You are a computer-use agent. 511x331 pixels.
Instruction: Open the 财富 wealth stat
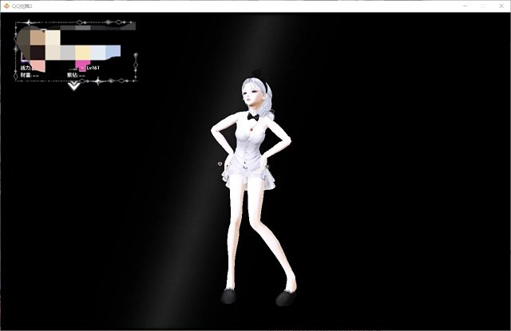pyautogui.click(x=26, y=75)
